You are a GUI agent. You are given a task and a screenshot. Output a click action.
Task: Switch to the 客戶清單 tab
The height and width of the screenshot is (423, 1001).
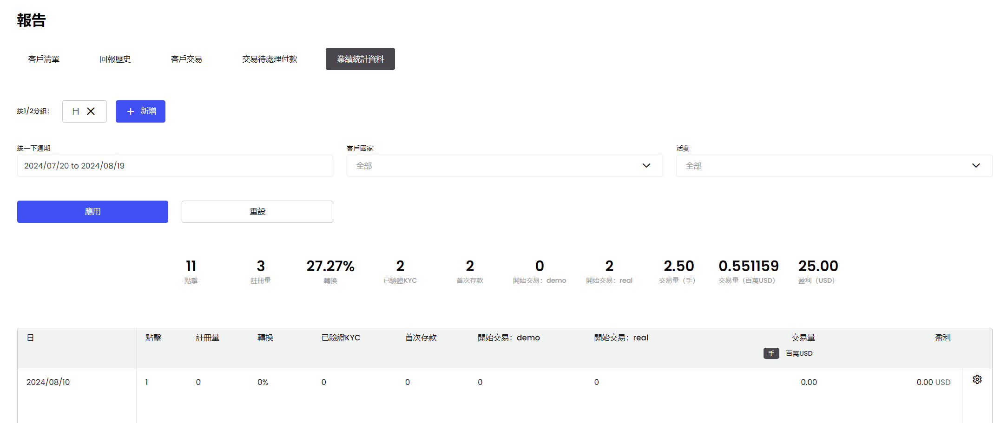pyautogui.click(x=44, y=59)
